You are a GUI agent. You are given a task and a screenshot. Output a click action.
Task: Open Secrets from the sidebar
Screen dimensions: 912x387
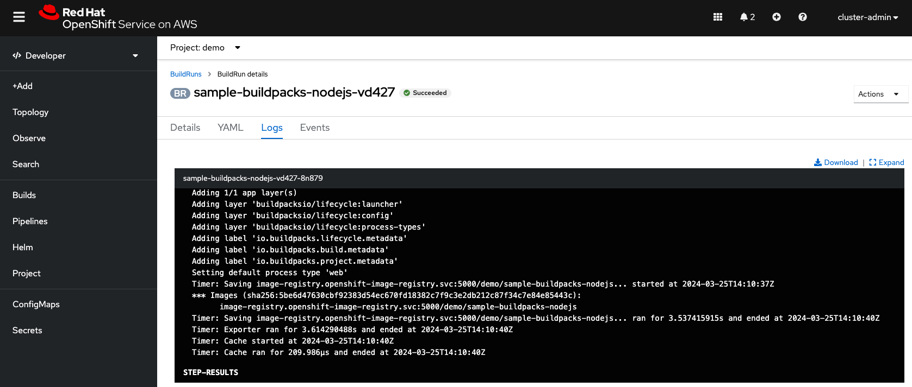click(x=27, y=330)
